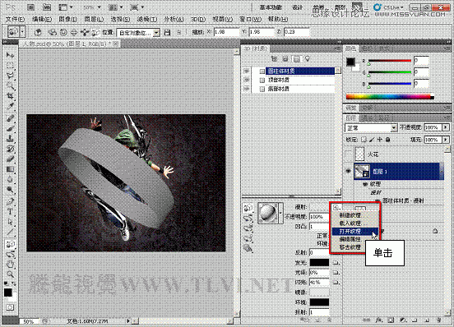Open the material picker dropdown arrow
The width and height of the screenshot is (454, 327).
click(x=280, y=213)
